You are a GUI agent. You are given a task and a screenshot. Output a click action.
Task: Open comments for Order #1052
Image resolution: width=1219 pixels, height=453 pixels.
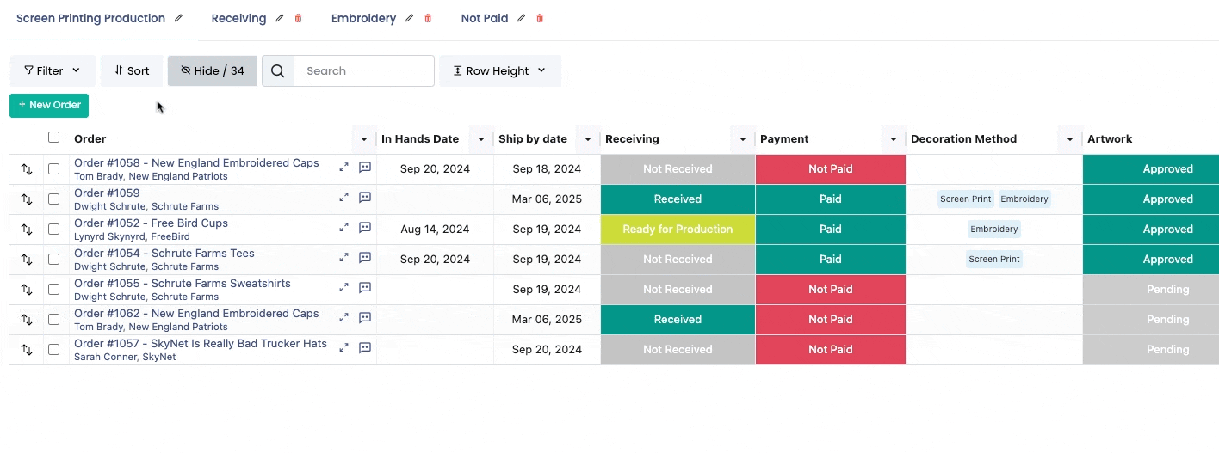tap(365, 228)
